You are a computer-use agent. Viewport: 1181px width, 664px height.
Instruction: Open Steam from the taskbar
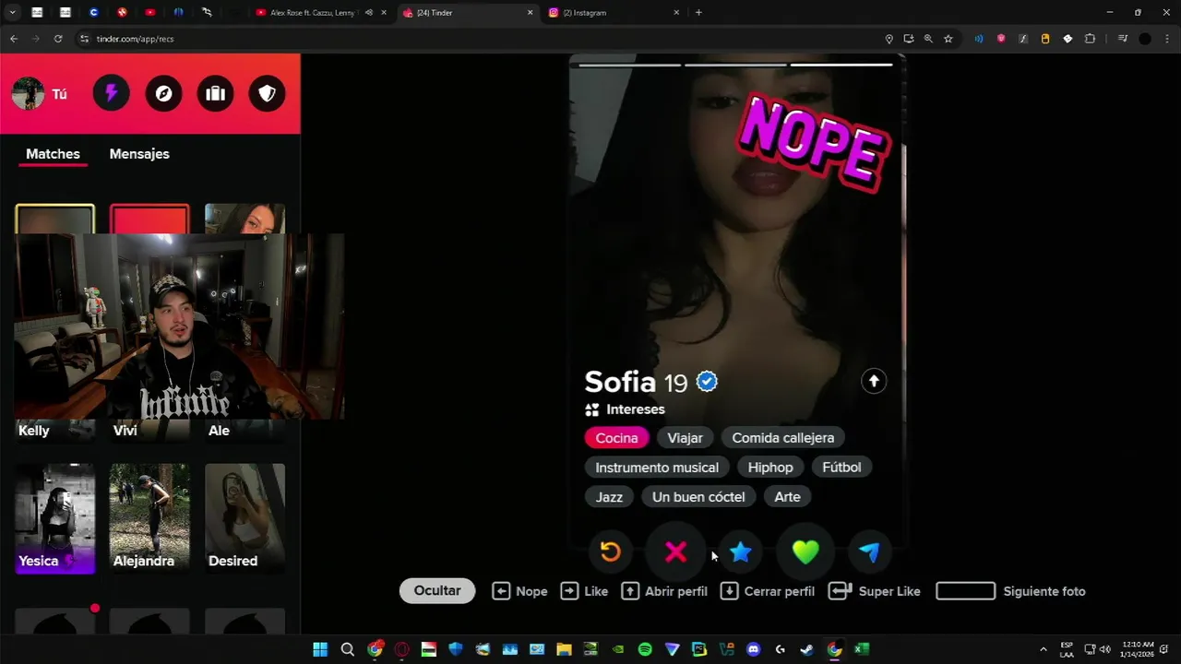coord(807,649)
